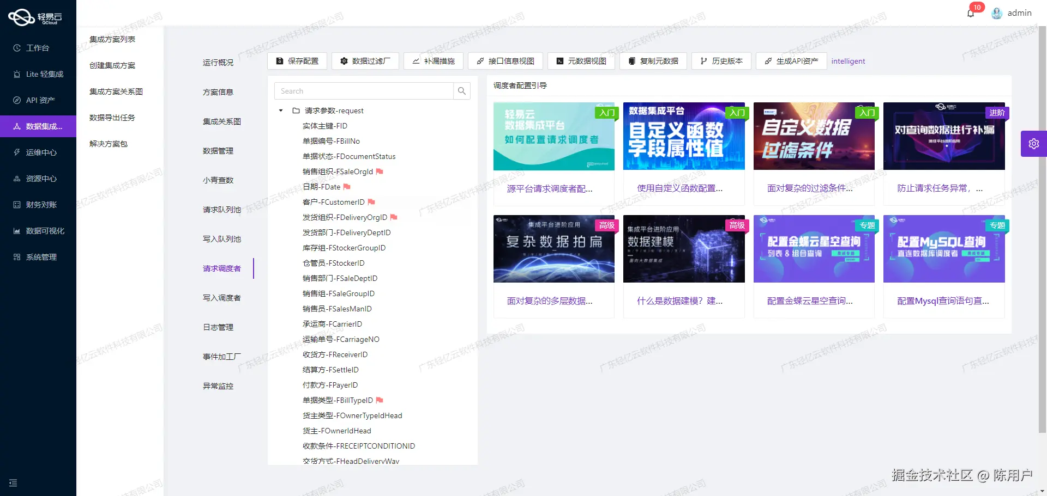
Task: Collapse the 请求参数-request tree node
Action: click(x=280, y=111)
